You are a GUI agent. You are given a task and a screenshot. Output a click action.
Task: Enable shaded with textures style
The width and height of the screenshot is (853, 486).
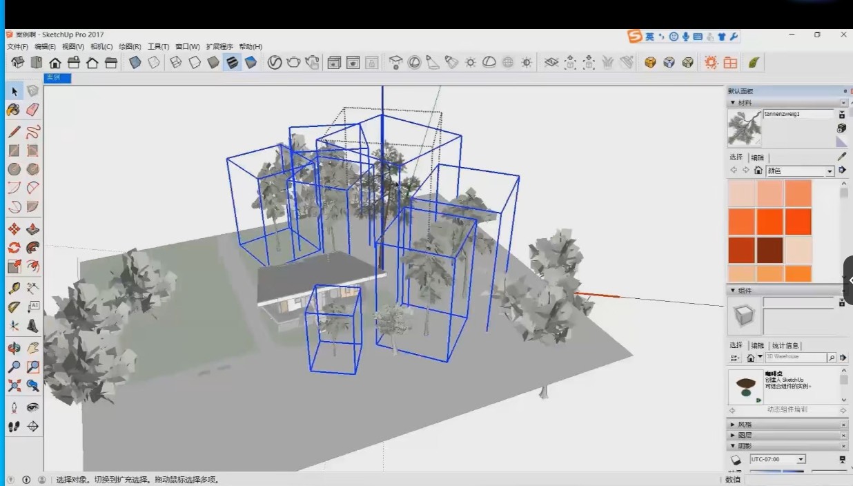[233, 63]
